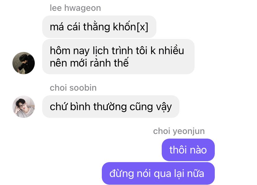
Task: Select the "má cái thằng khốn[x]" message bubble
Action: pyautogui.click(x=99, y=27)
